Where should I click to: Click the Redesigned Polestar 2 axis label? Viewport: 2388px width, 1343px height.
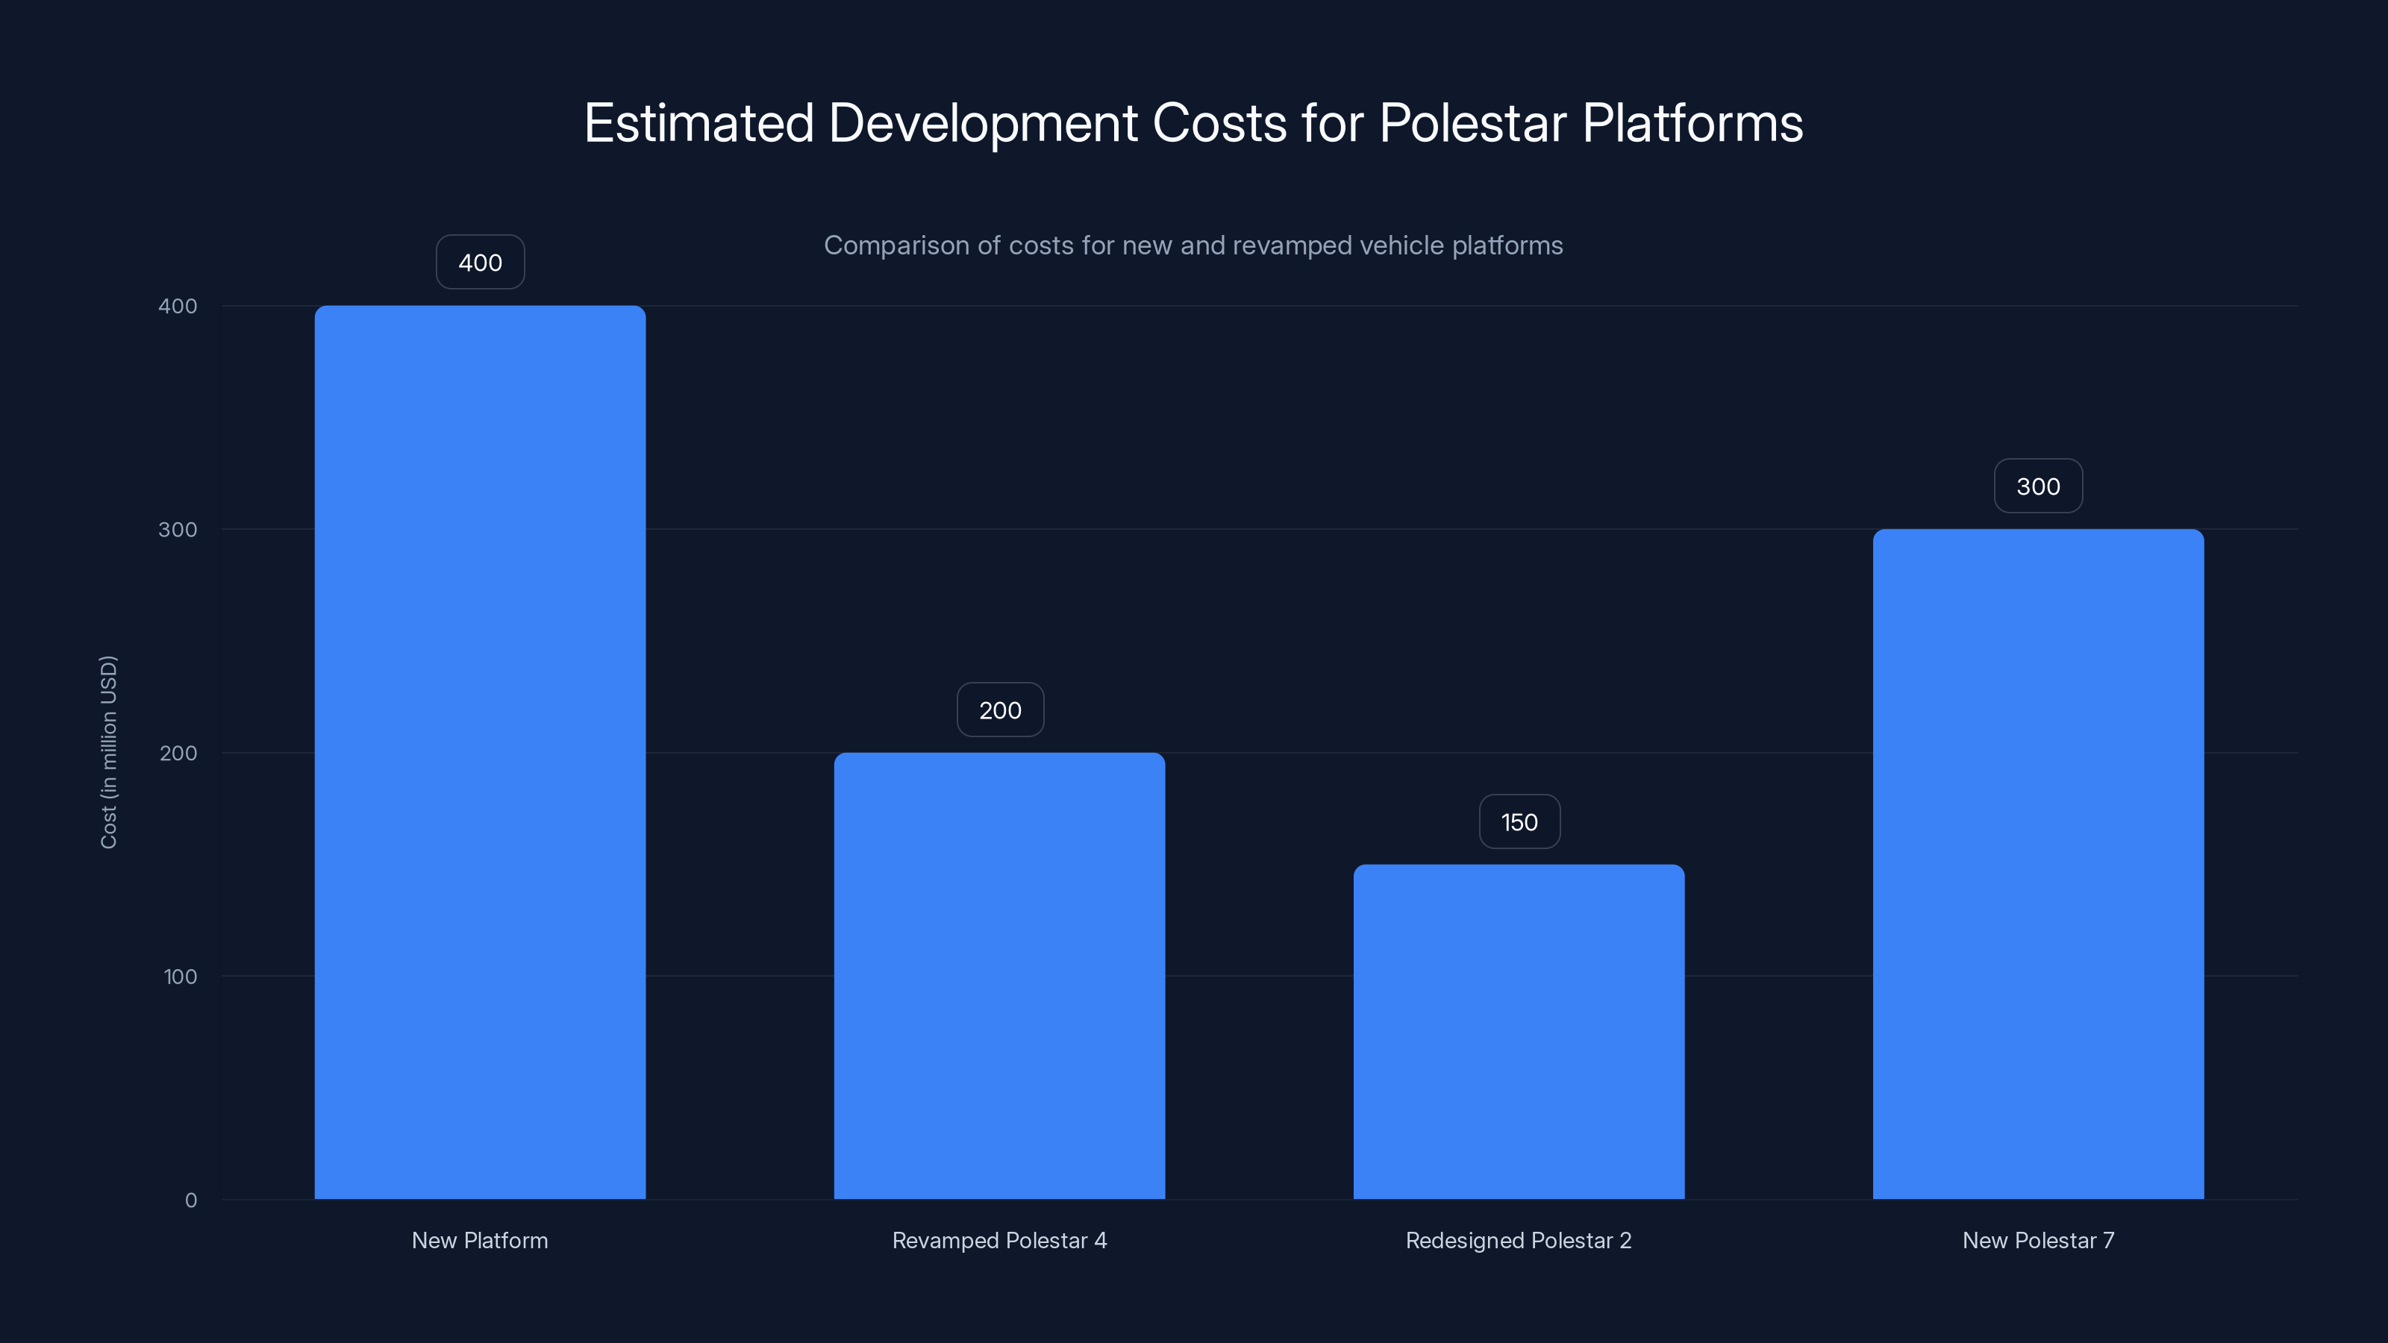pos(1519,1240)
